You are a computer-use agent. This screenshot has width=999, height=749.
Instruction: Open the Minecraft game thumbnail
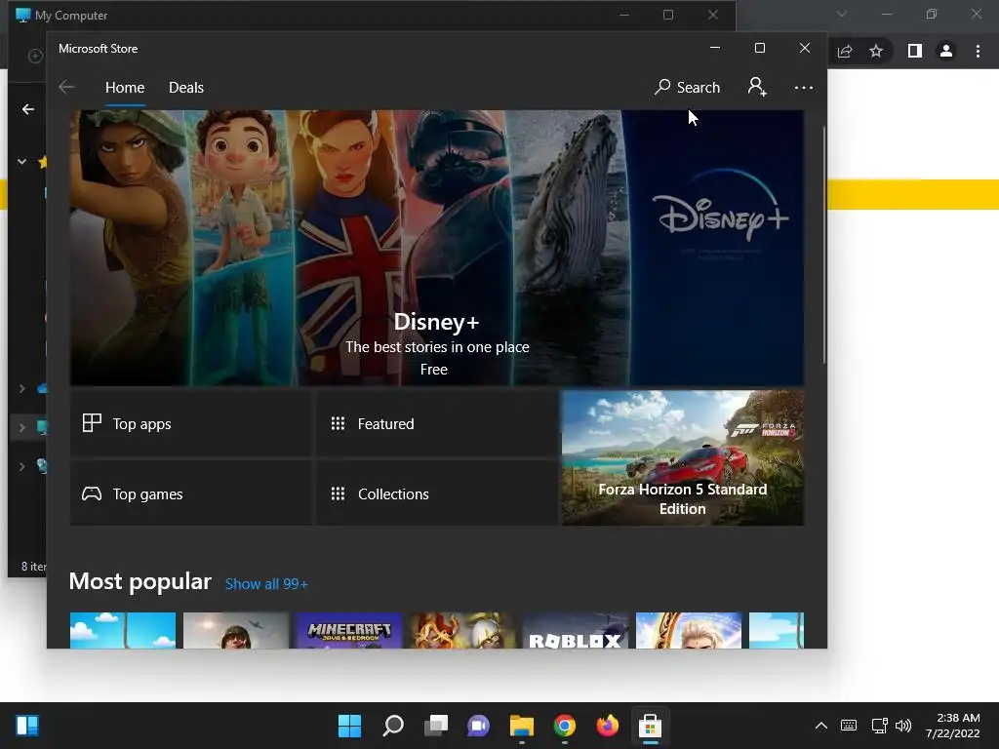(x=348, y=631)
